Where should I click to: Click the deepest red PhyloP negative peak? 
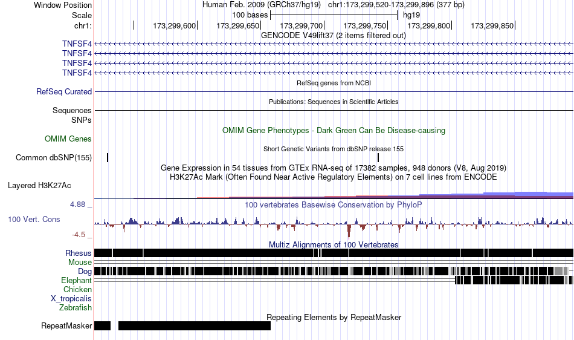pyautogui.click(x=349, y=231)
